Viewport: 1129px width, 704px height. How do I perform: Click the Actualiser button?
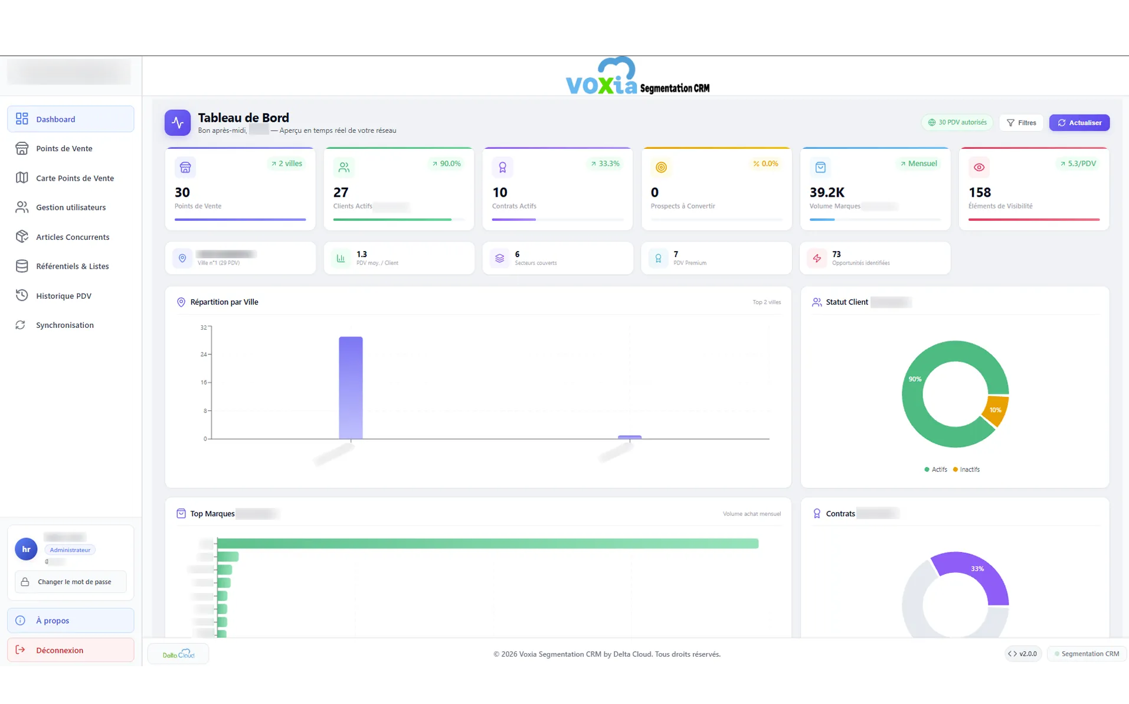[x=1079, y=123]
